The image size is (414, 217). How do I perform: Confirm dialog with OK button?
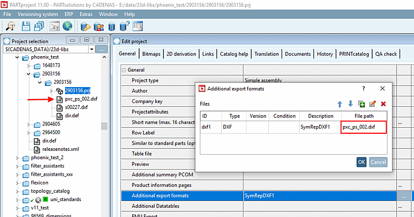click(362, 162)
